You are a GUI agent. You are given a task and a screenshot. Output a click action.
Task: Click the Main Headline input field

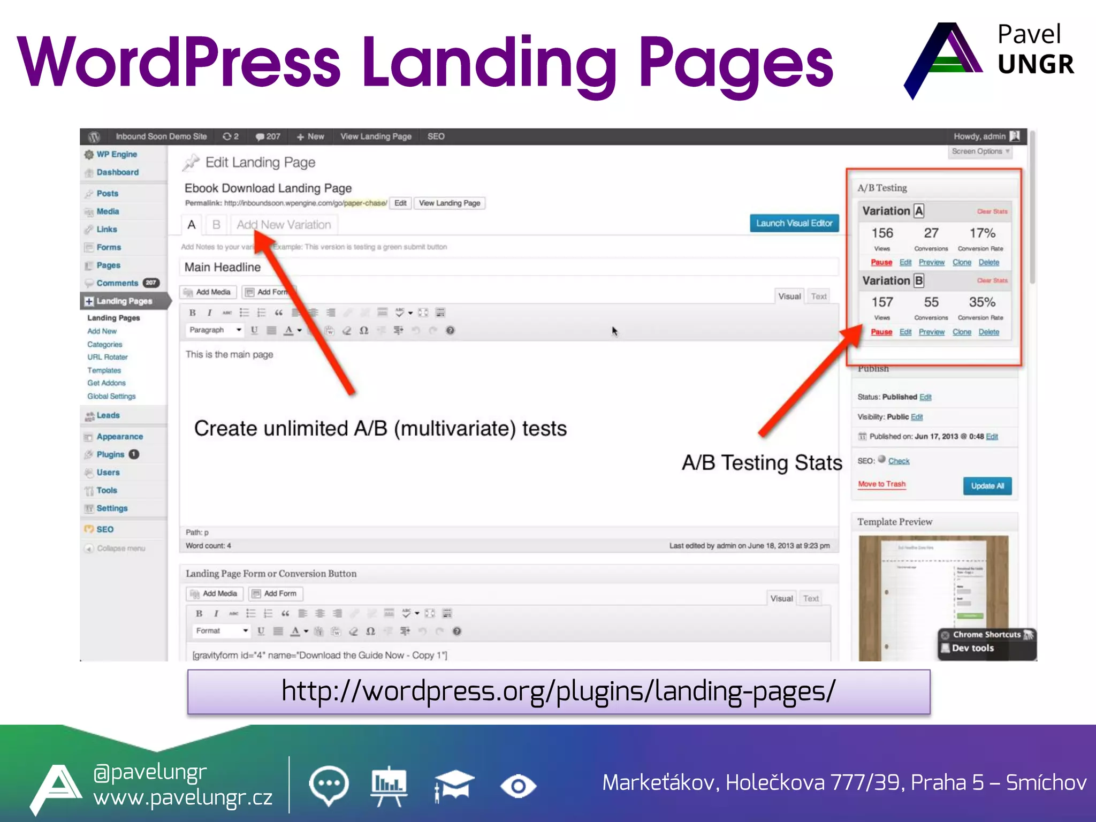(x=508, y=267)
